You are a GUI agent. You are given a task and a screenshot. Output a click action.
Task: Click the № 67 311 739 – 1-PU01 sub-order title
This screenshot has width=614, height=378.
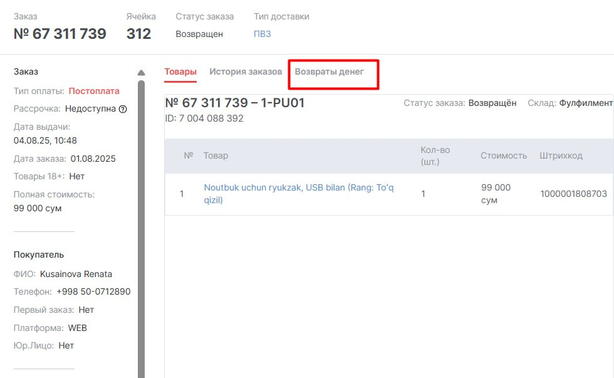235,103
